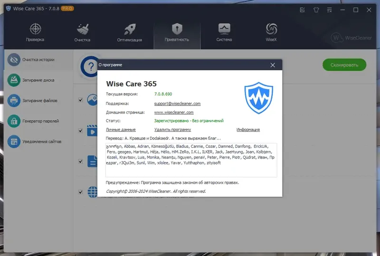This screenshot has height=256, width=380.
Task: Click the PRO badge in title bar
Action: pos(67,9)
